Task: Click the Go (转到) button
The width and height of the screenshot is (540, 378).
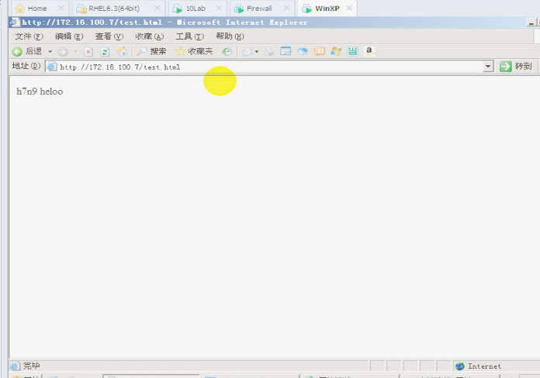Action: coord(516,66)
